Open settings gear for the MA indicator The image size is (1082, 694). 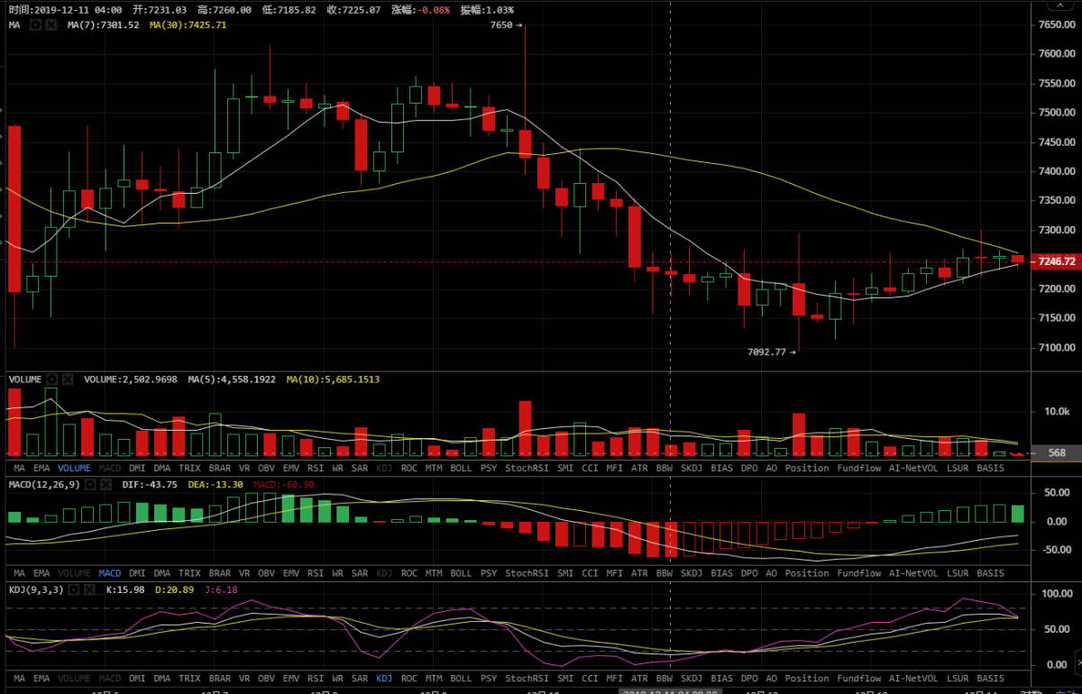[x=35, y=25]
